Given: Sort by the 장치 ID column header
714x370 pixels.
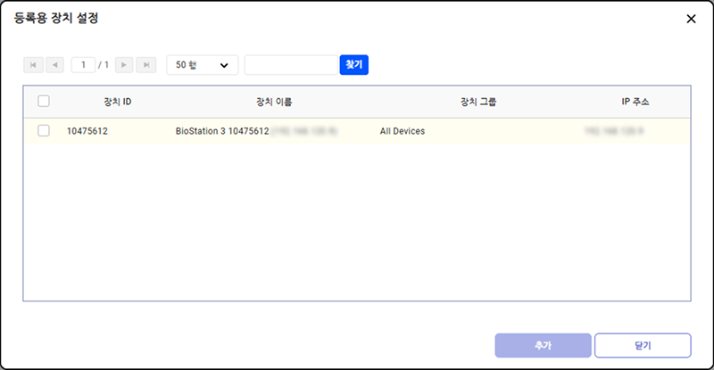Looking at the screenshot, I should click(117, 102).
